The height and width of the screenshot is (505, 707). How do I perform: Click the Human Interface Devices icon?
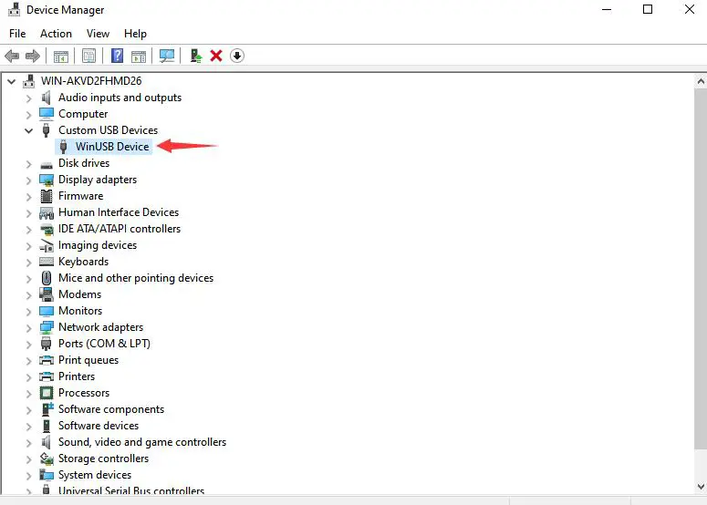[x=47, y=212]
